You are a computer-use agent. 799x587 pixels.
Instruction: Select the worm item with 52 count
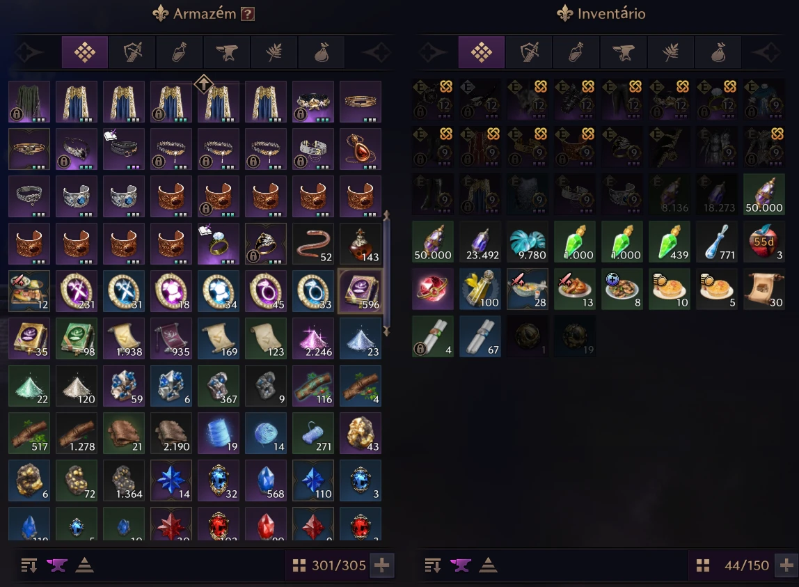pos(313,244)
